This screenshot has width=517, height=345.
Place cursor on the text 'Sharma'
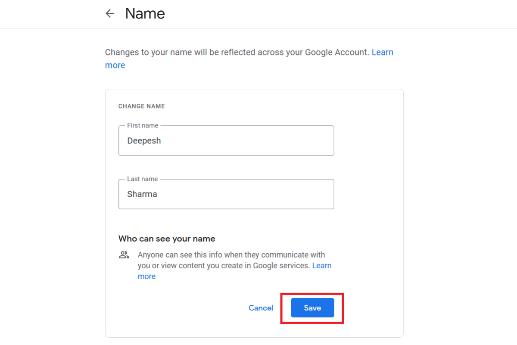tap(142, 194)
